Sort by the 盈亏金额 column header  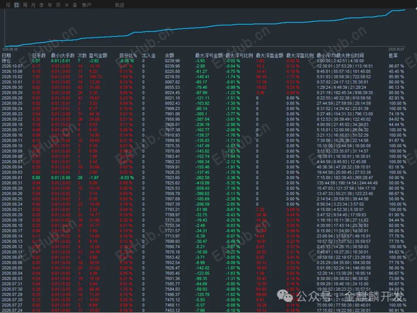98,55
